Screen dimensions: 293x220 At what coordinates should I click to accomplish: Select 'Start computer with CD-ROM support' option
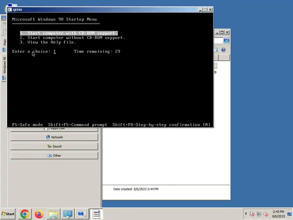click(x=69, y=33)
